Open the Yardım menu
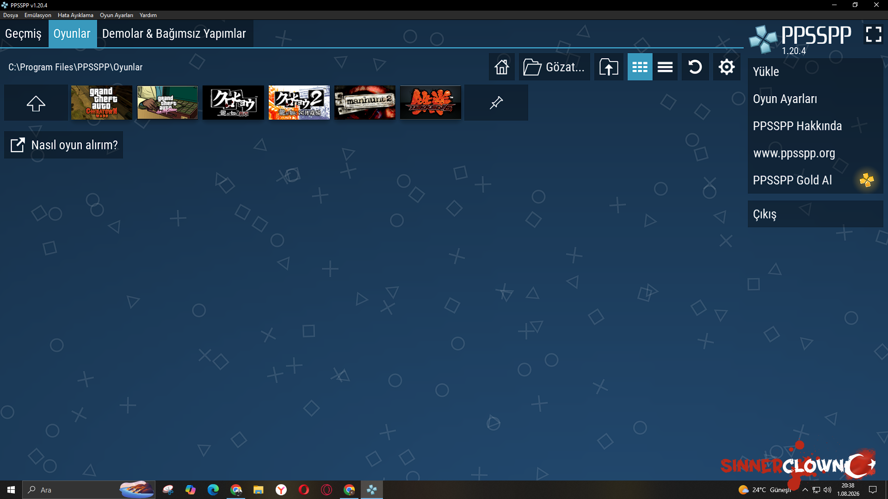This screenshot has height=499, width=888. (x=148, y=15)
